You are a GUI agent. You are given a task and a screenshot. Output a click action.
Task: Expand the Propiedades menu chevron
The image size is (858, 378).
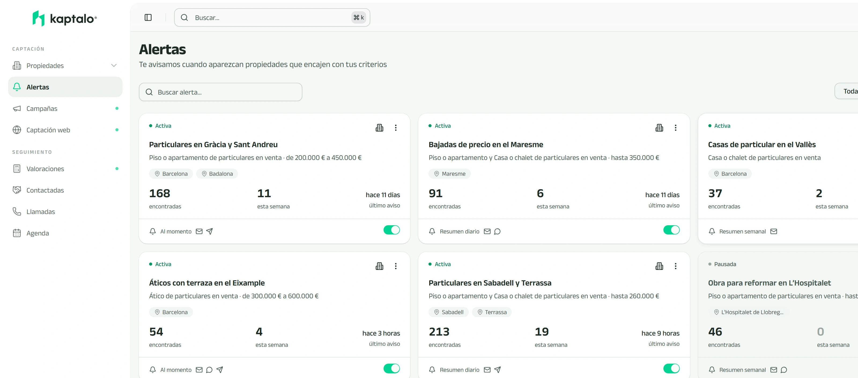(114, 66)
